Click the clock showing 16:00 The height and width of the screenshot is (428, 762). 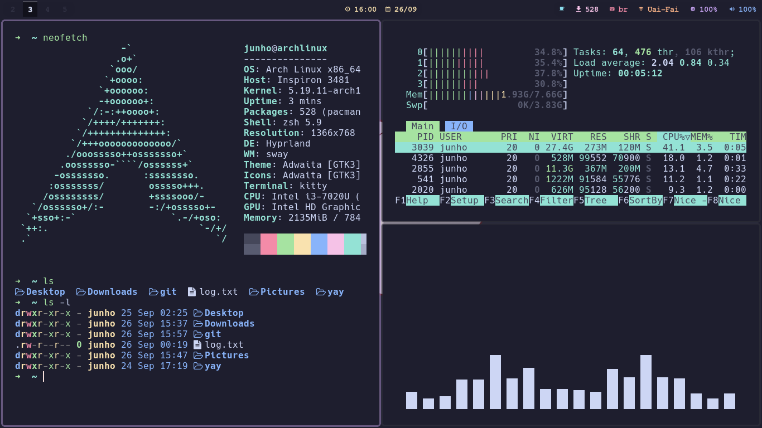pos(361,9)
